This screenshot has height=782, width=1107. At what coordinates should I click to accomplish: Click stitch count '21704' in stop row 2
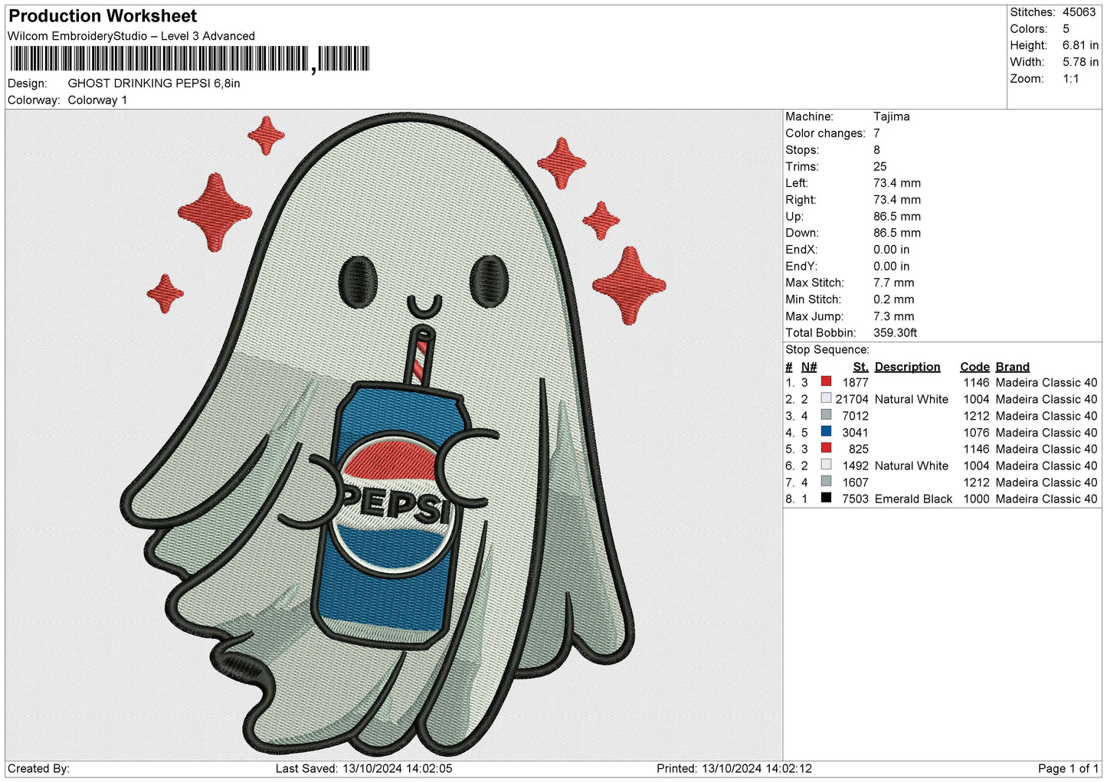[852, 400]
